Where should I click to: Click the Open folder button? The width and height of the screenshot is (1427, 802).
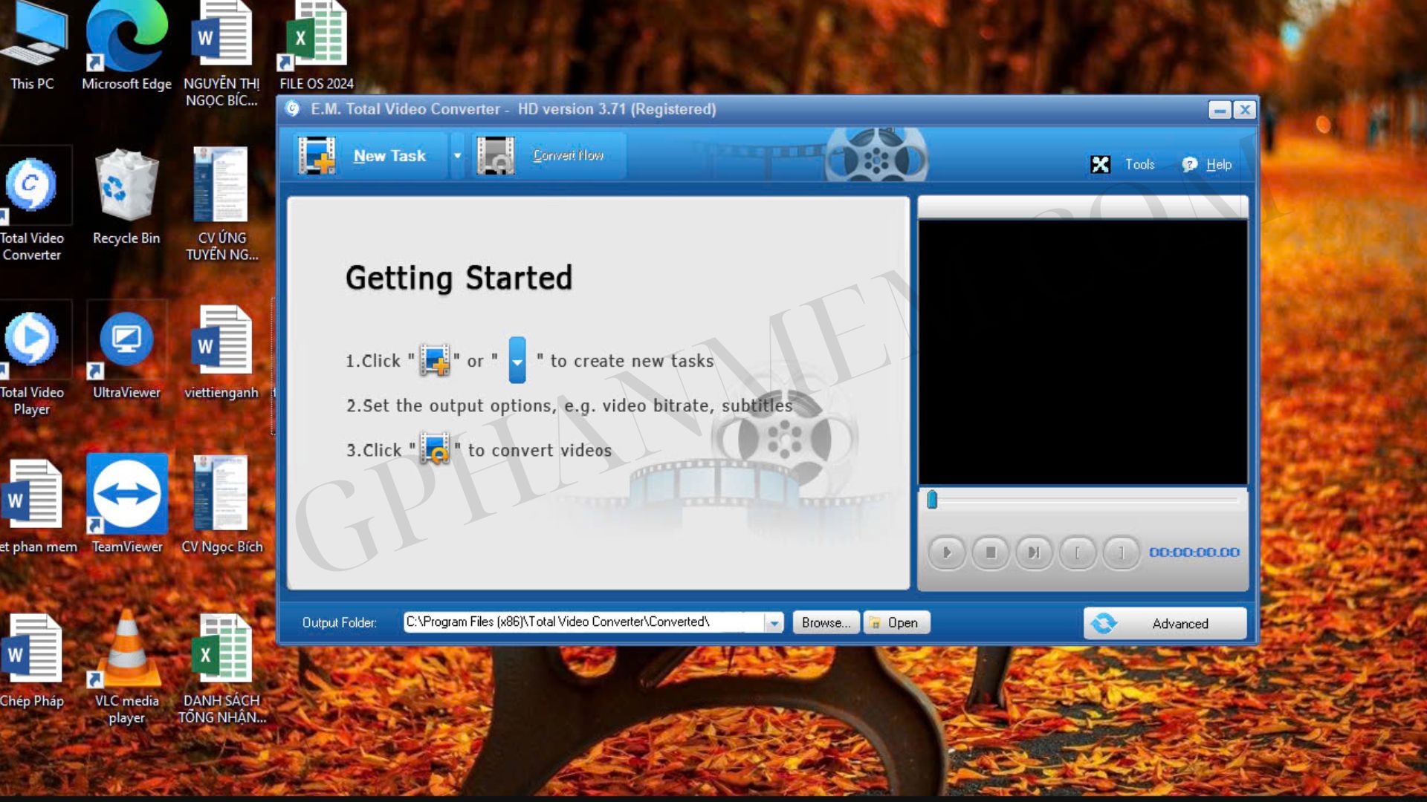click(x=896, y=622)
